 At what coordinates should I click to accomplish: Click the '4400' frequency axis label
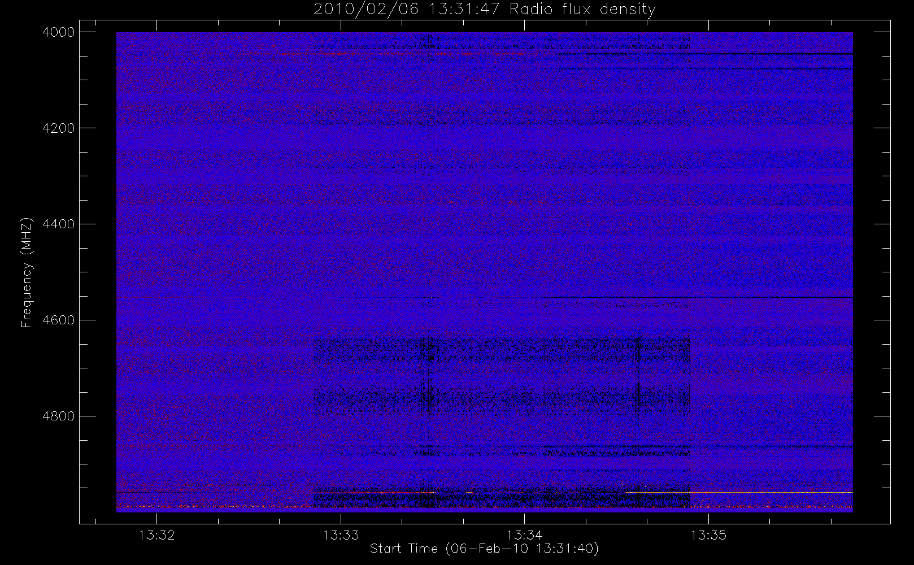(59, 224)
